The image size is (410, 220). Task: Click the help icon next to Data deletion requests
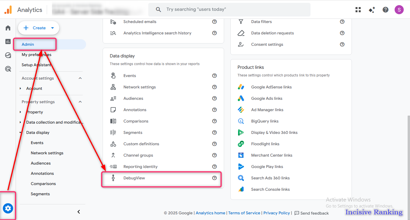(342, 33)
